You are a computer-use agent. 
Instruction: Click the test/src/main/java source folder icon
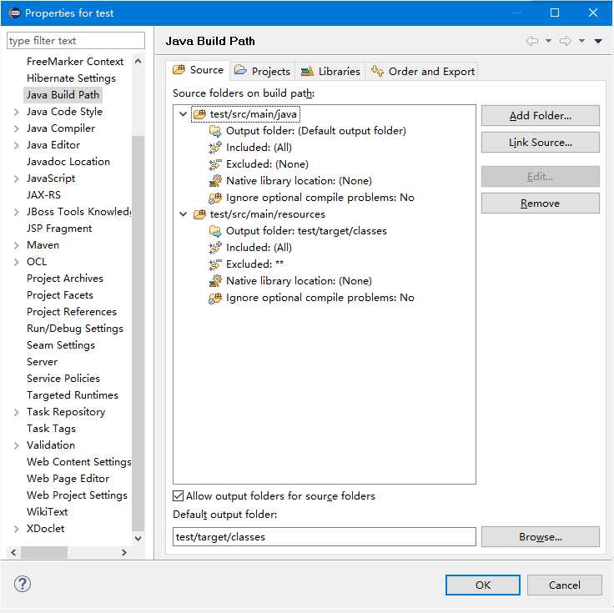(x=199, y=114)
